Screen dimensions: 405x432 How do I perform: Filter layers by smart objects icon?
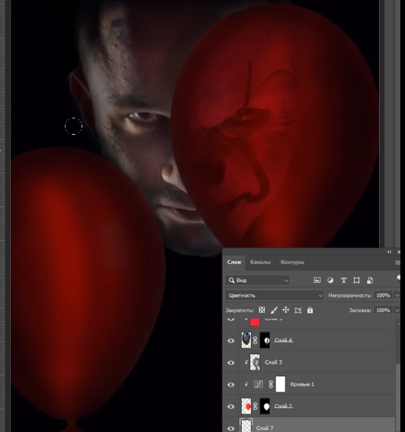pos(369,280)
